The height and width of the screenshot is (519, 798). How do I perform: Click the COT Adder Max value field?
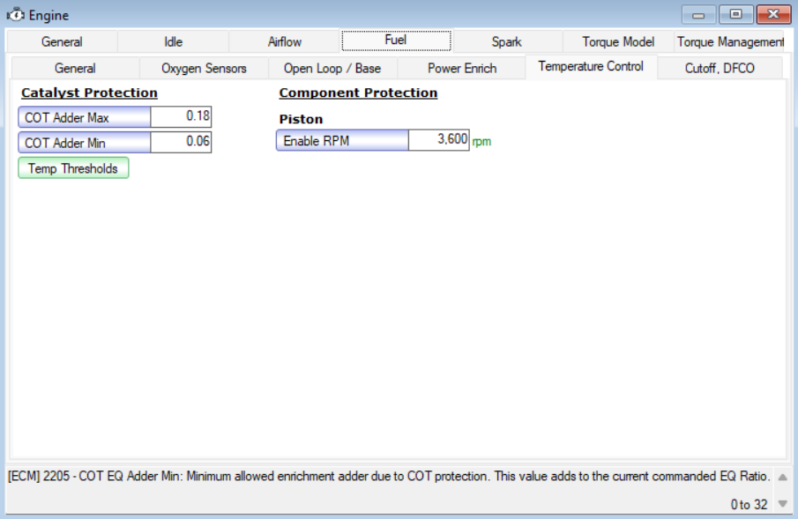(181, 116)
